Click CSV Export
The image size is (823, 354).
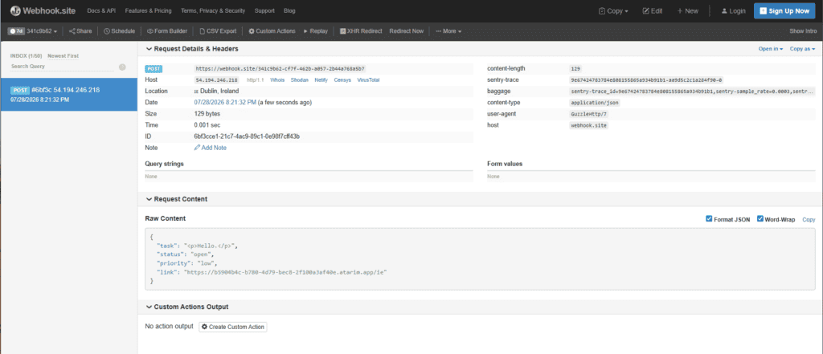point(218,31)
